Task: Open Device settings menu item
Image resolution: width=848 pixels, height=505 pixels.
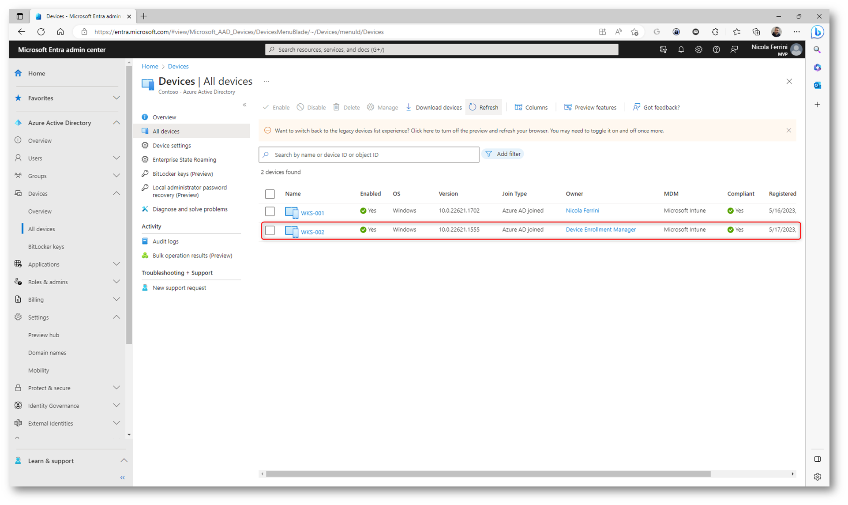Action: (172, 145)
